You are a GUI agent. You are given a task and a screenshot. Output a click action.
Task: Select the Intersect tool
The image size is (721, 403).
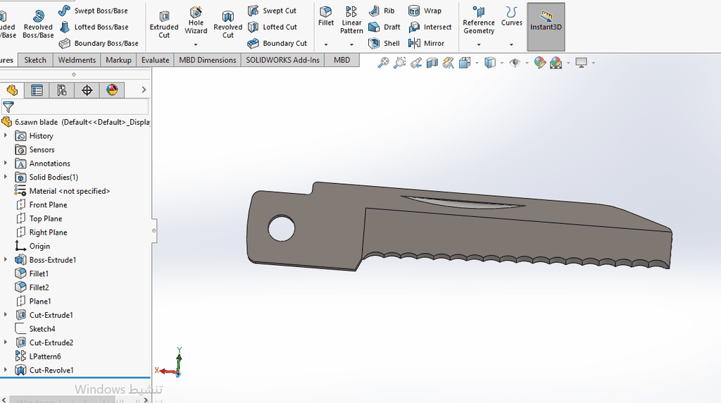pyautogui.click(x=430, y=27)
